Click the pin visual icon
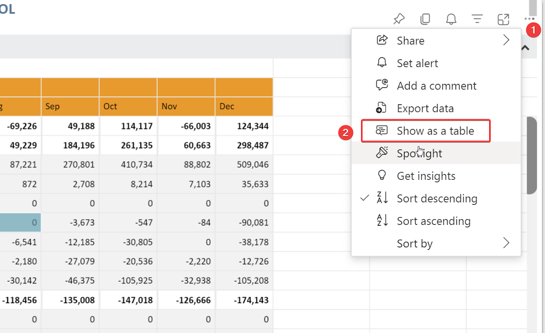 (399, 19)
